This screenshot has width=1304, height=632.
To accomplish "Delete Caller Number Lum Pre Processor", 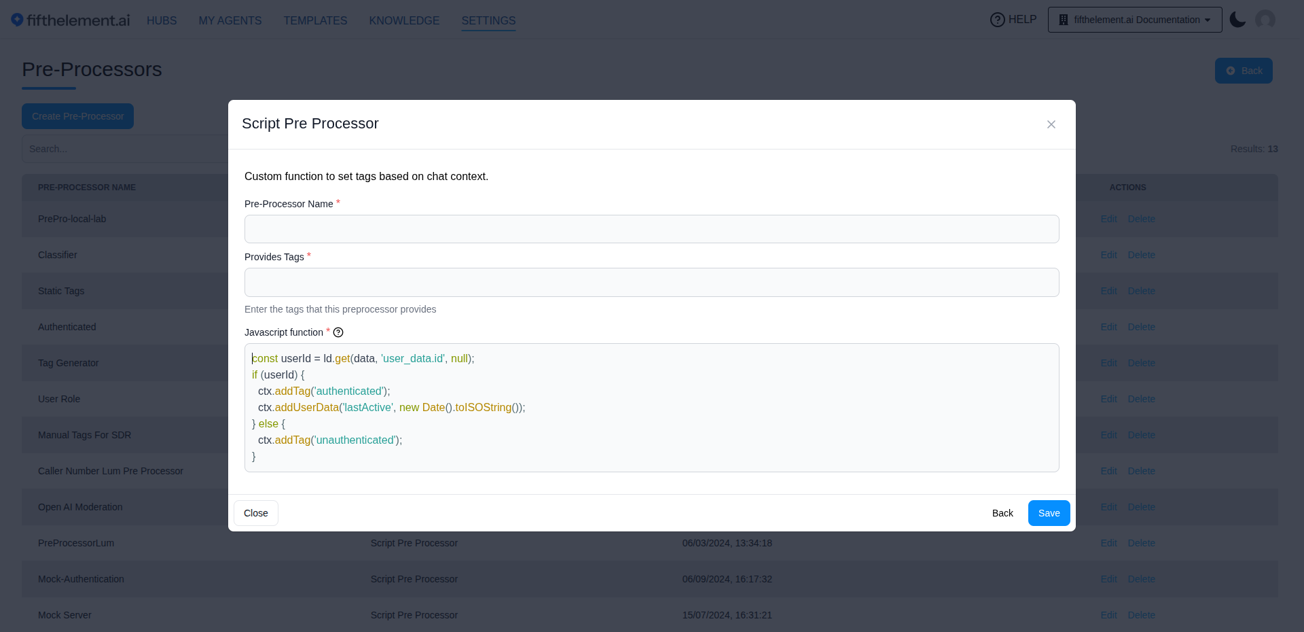I will click(x=1142, y=471).
